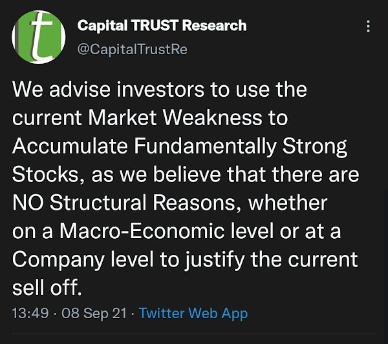The height and width of the screenshot is (344, 388).
Task: Click the "NO Structural Reasons" phrase
Action: point(124,203)
